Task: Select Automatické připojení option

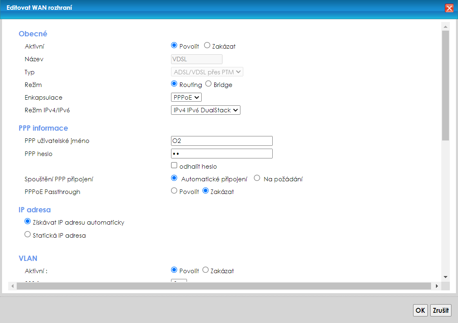Action: tap(174, 178)
